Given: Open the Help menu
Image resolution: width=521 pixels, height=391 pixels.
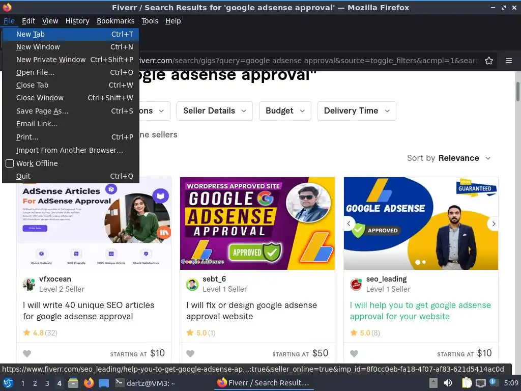Looking at the screenshot, I should point(173,21).
